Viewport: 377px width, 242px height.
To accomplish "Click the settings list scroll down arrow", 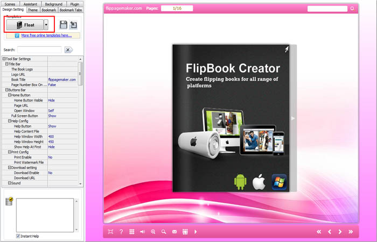I will [80, 184].
